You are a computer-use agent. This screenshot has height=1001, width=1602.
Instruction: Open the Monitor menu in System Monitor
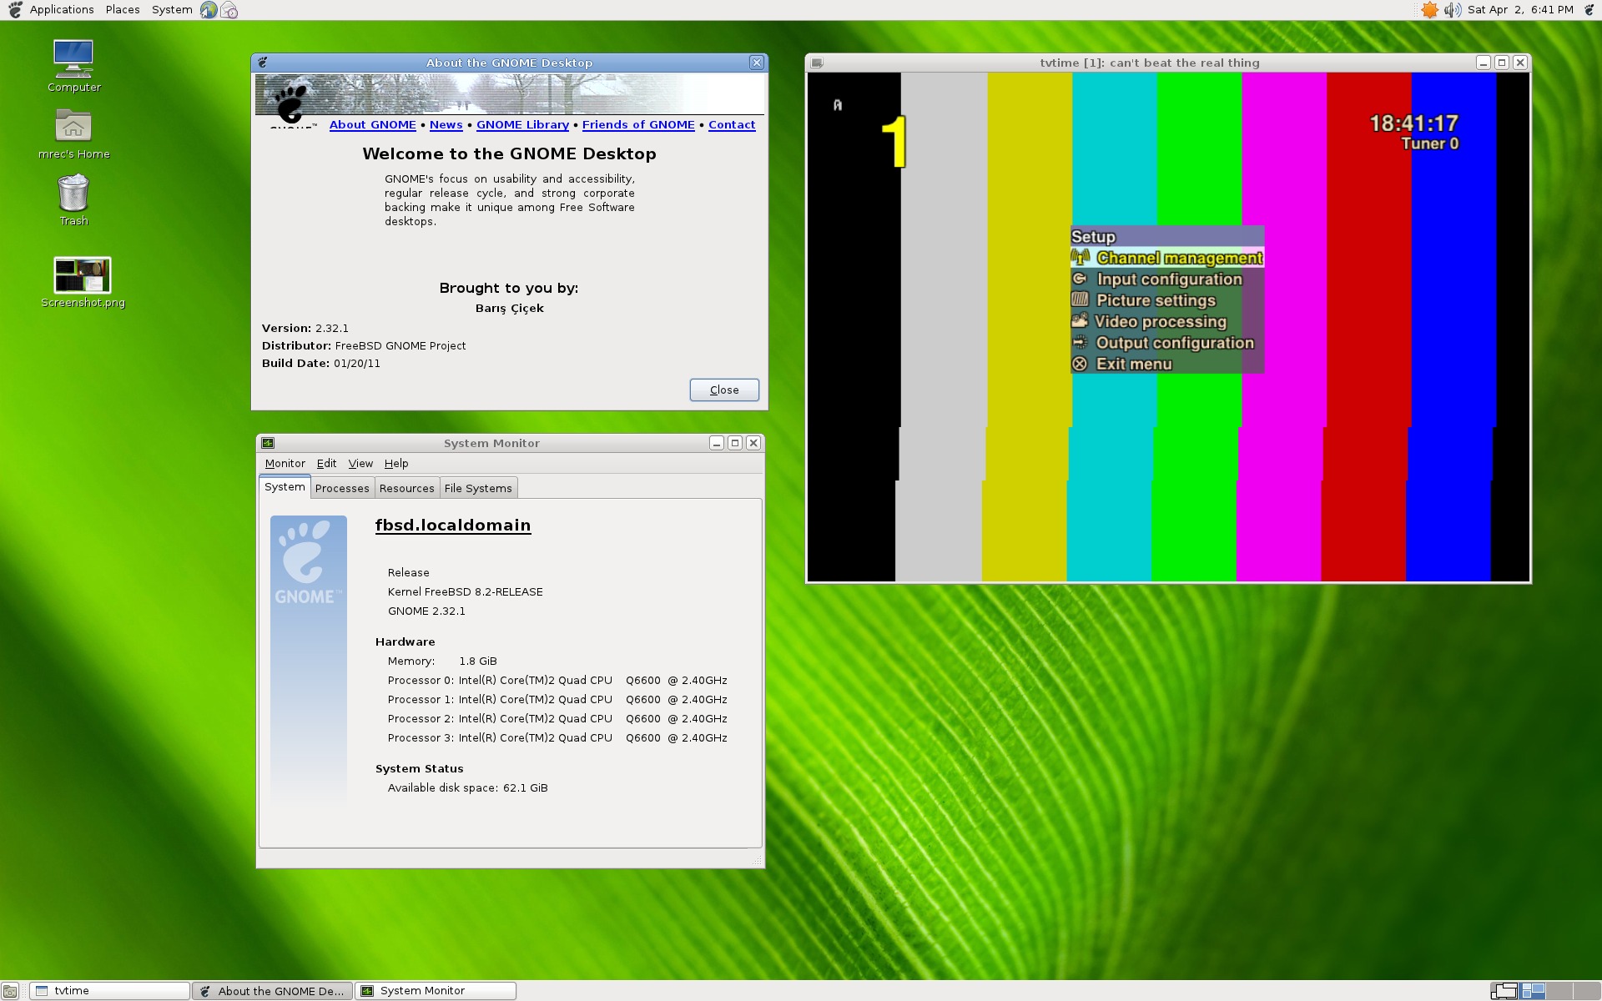(285, 464)
